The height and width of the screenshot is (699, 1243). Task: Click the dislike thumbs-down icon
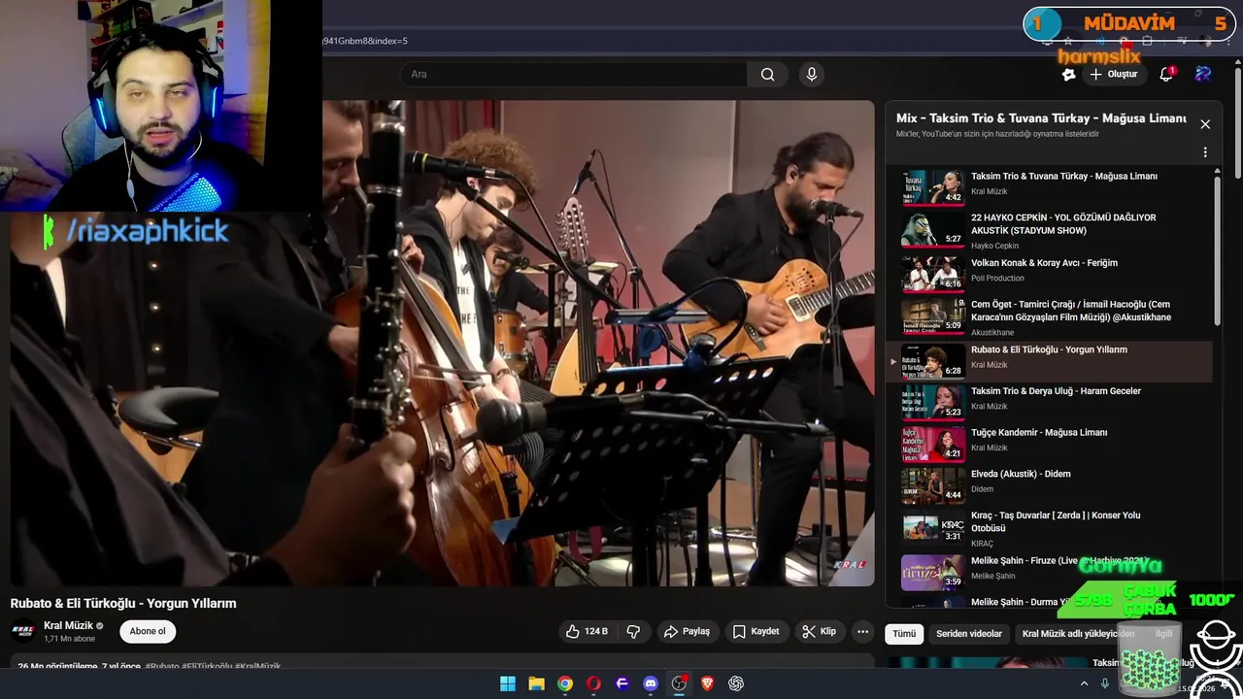click(x=633, y=631)
